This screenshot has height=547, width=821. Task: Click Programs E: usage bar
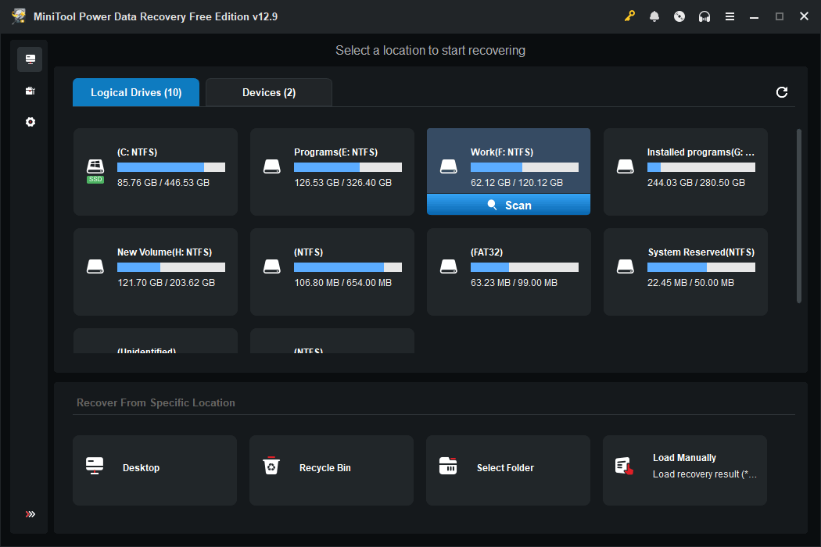(348, 167)
